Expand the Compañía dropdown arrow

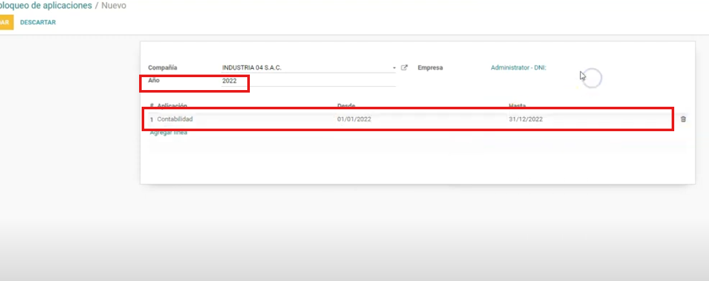(394, 68)
